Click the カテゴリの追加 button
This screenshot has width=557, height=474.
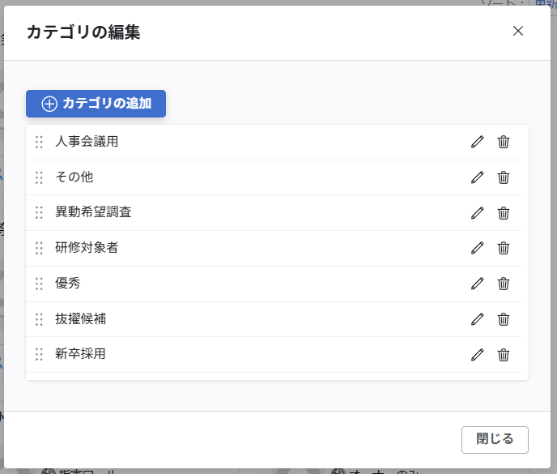click(x=96, y=104)
